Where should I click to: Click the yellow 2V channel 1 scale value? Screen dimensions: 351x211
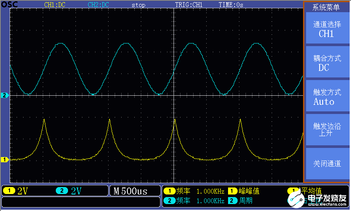pos(23,191)
